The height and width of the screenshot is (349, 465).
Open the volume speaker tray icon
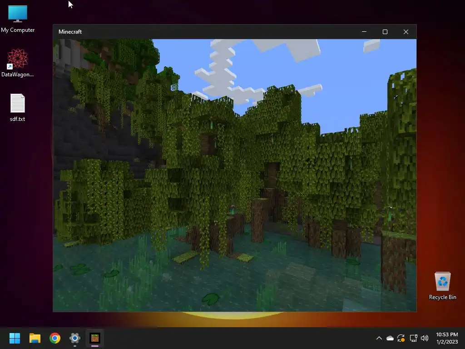point(425,338)
